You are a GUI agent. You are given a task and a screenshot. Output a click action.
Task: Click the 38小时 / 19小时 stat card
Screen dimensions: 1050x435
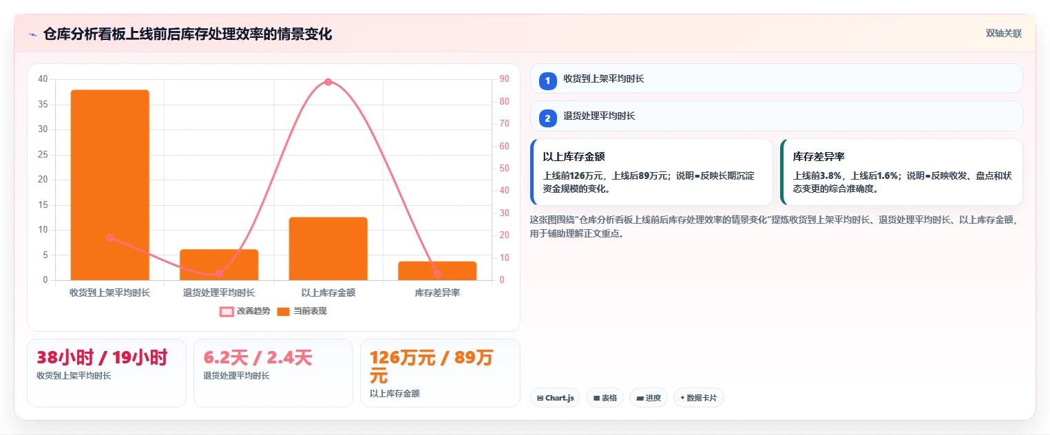coord(107,373)
